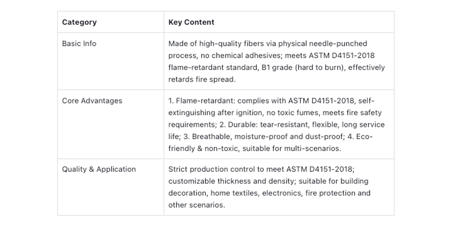
Task: Select the "Core Advantages" row label
Action: pyautogui.click(x=92, y=101)
